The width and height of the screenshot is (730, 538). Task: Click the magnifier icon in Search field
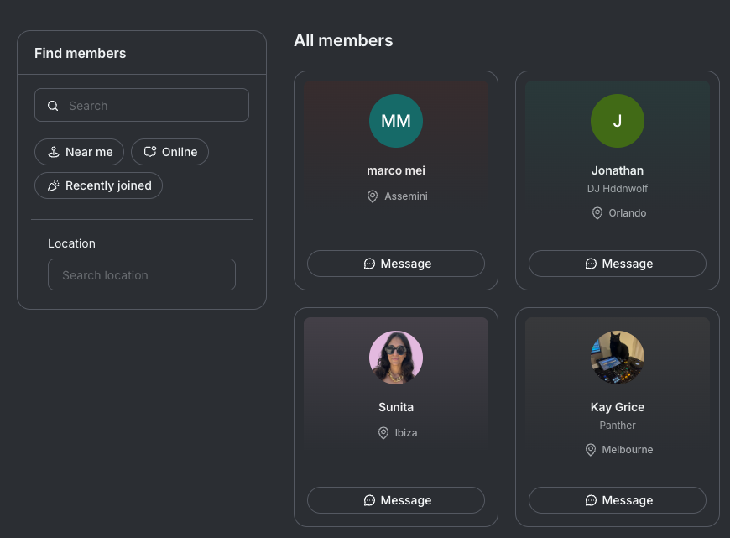pos(53,106)
